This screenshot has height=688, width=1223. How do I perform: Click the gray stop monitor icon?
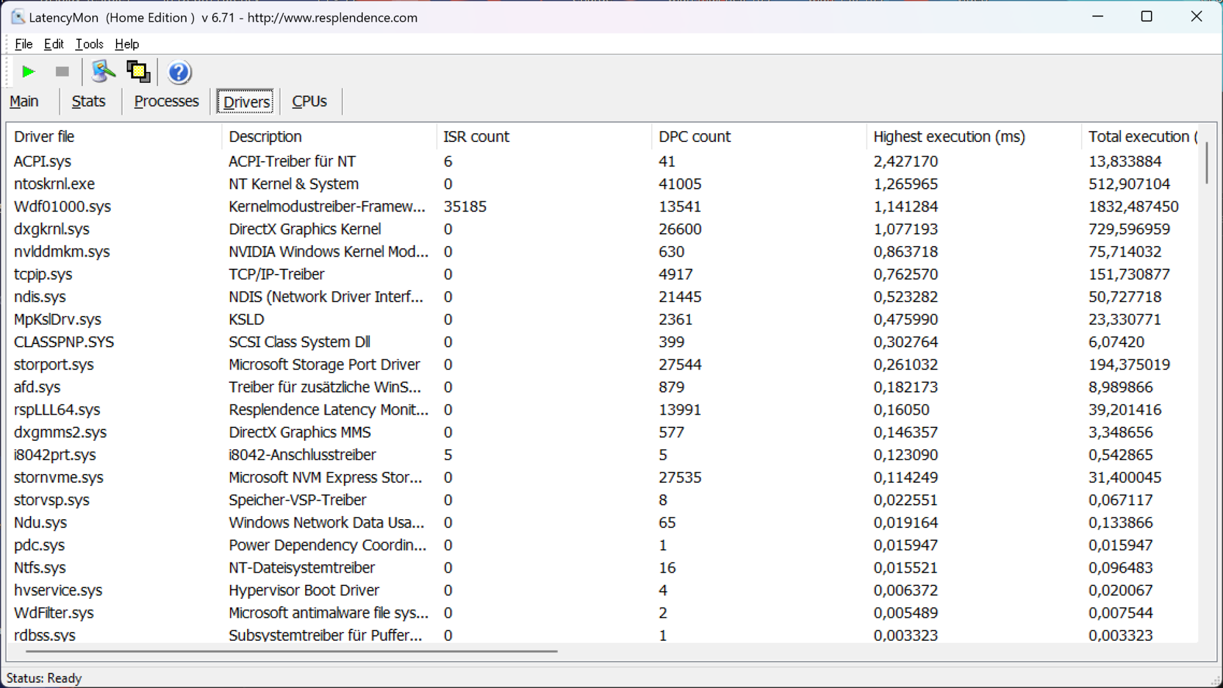point(62,72)
